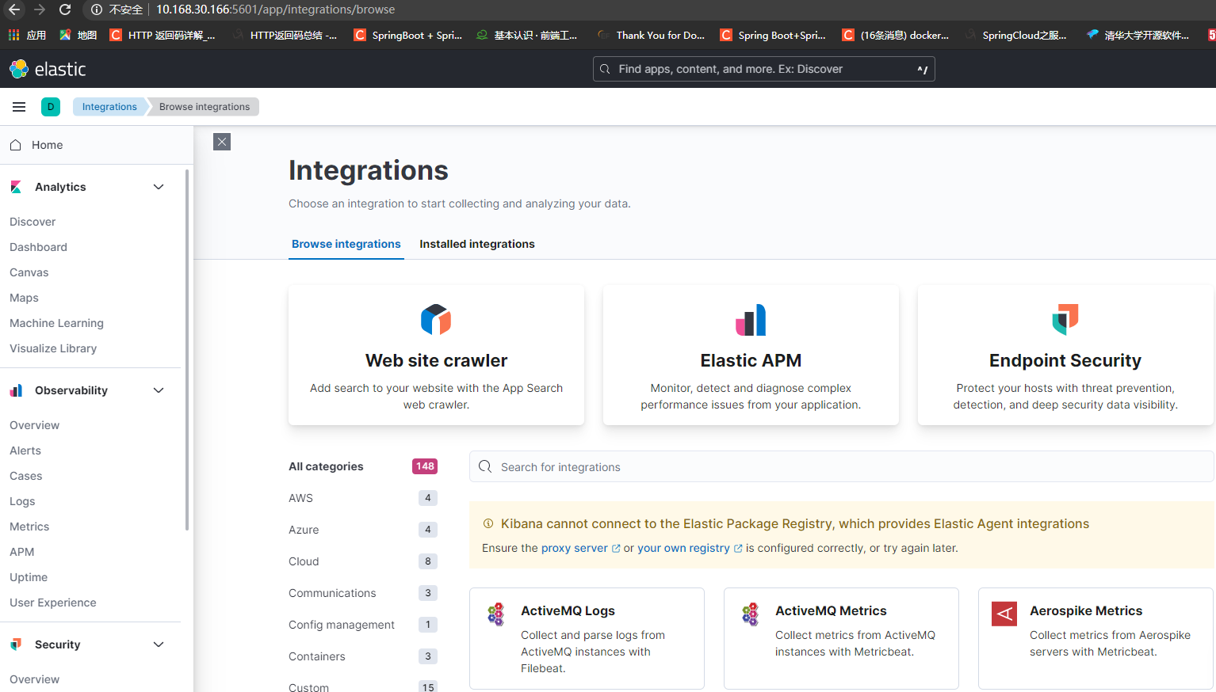Click the Home icon in sidebar

pos(15,145)
